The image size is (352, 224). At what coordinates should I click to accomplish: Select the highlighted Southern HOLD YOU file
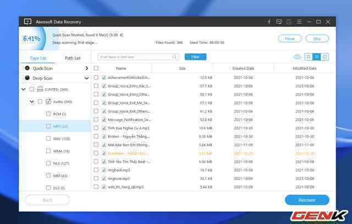pyautogui.click(x=214, y=153)
